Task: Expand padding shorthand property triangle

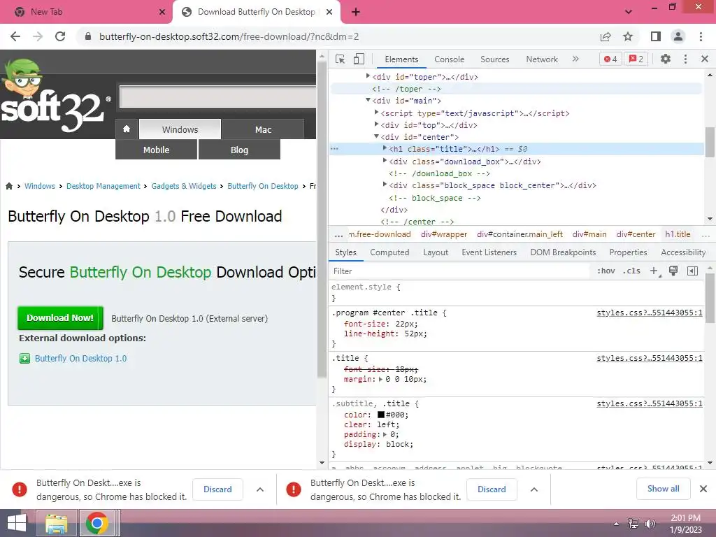Action: [x=385, y=435]
